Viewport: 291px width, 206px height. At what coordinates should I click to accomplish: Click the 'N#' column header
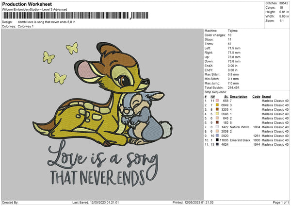point(213,97)
